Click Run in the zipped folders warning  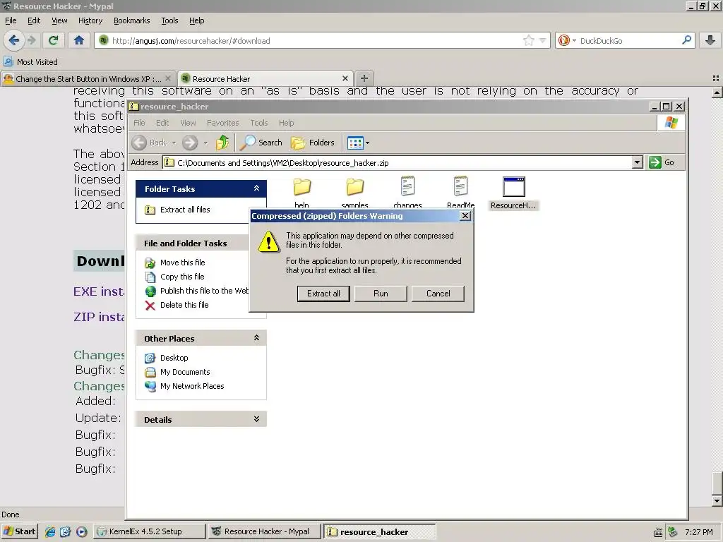[x=381, y=294]
